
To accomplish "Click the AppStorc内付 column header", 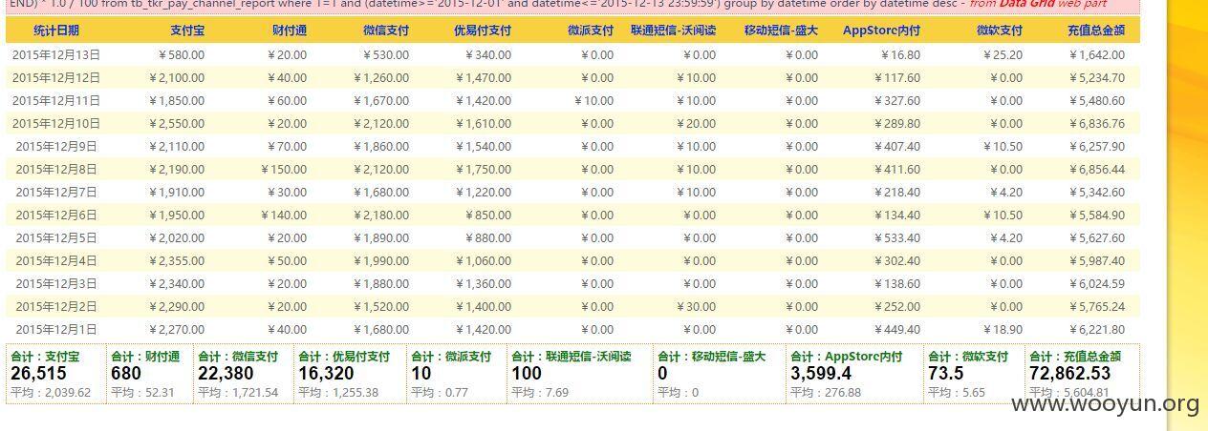I will coord(882,31).
